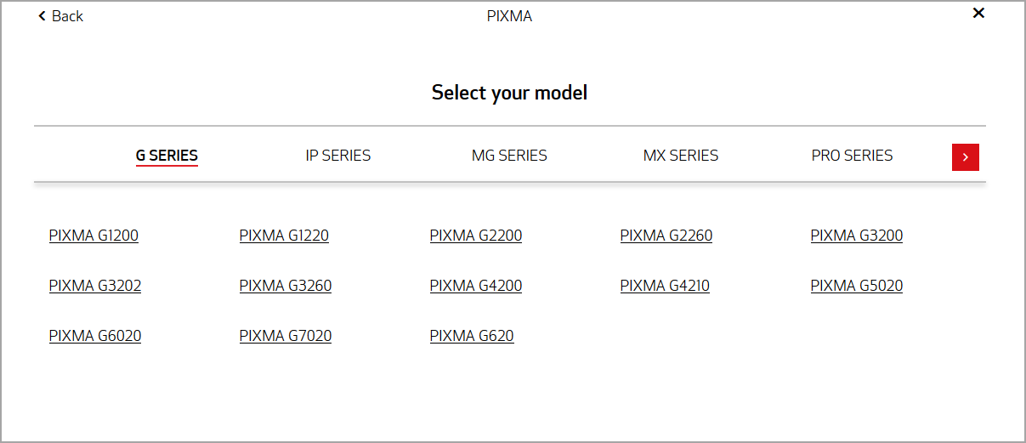
Task: Open the MG SERIES tab
Action: point(509,156)
